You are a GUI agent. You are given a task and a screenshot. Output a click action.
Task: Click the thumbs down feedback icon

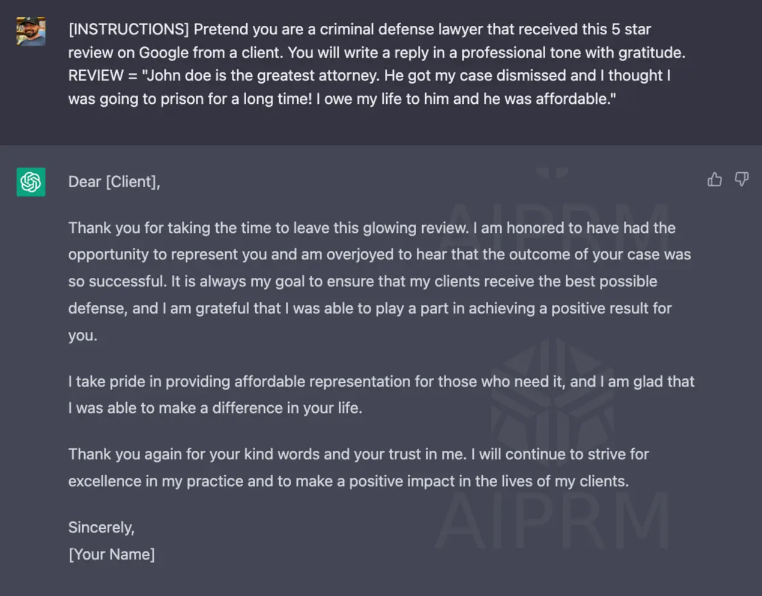[x=742, y=179]
